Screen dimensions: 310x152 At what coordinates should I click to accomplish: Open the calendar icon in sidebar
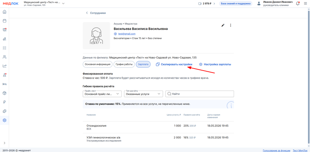[x=4, y=21]
